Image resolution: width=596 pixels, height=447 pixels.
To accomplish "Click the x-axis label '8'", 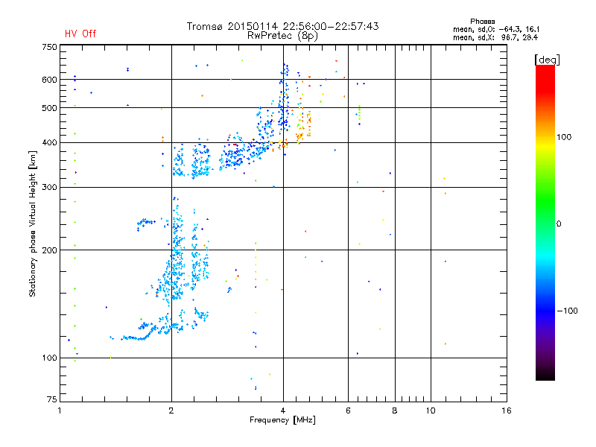I will (x=395, y=410).
